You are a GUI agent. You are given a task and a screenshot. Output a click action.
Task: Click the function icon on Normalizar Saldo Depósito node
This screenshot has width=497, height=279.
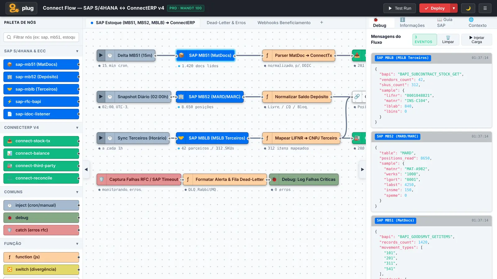[267, 97]
